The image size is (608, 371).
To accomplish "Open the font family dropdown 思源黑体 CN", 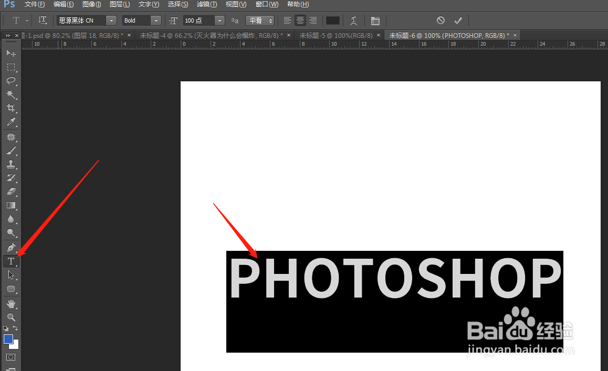I will [x=111, y=20].
